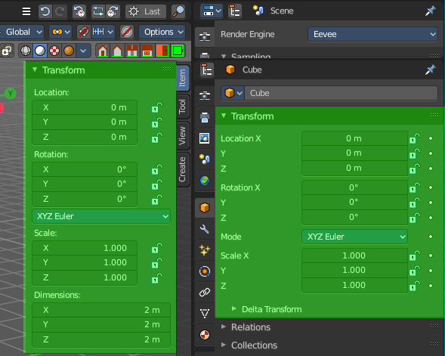Open World properties globe tab
445x356 pixels.
click(x=205, y=181)
